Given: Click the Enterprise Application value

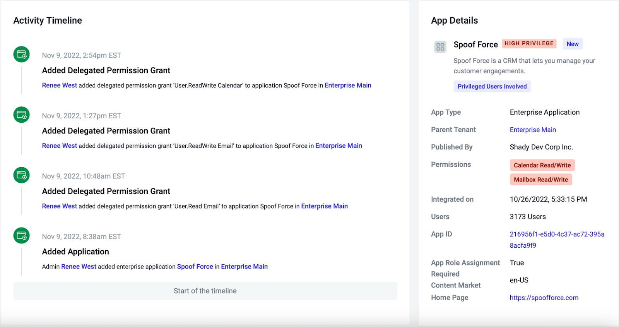Looking at the screenshot, I should [545, 112].
